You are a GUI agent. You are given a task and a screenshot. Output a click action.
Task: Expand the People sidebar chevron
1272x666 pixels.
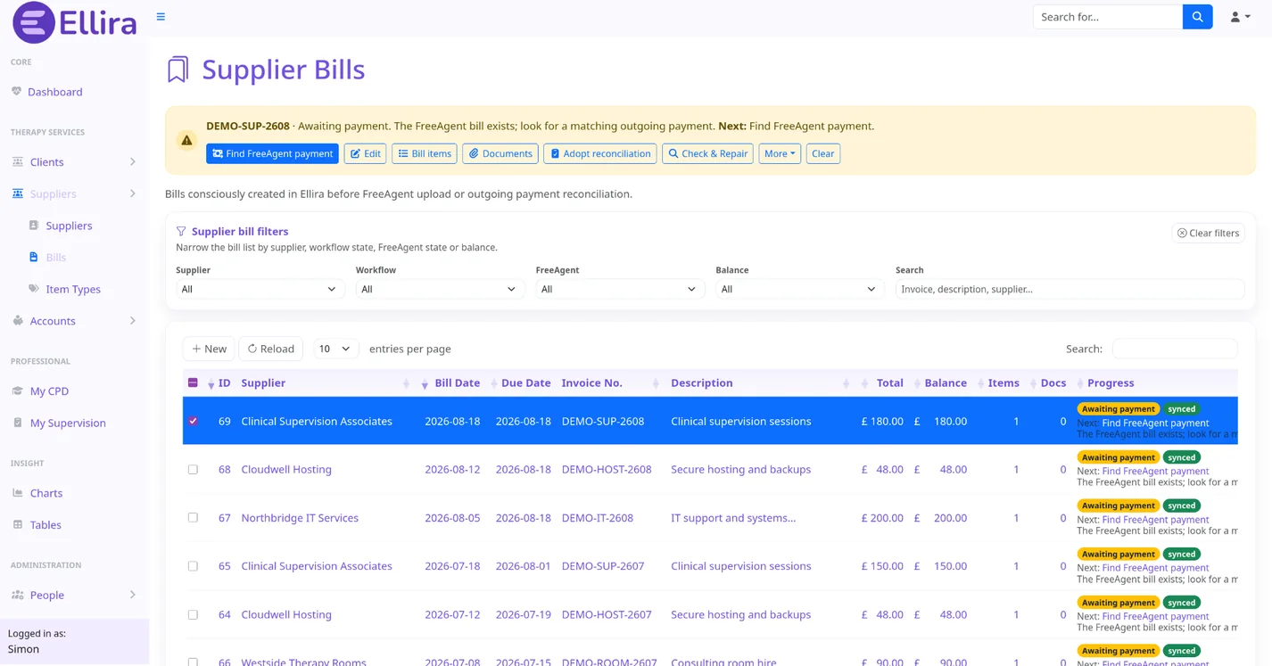133,595
